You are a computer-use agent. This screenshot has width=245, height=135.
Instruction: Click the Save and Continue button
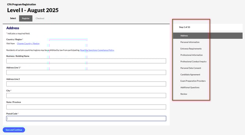(14, 130)
